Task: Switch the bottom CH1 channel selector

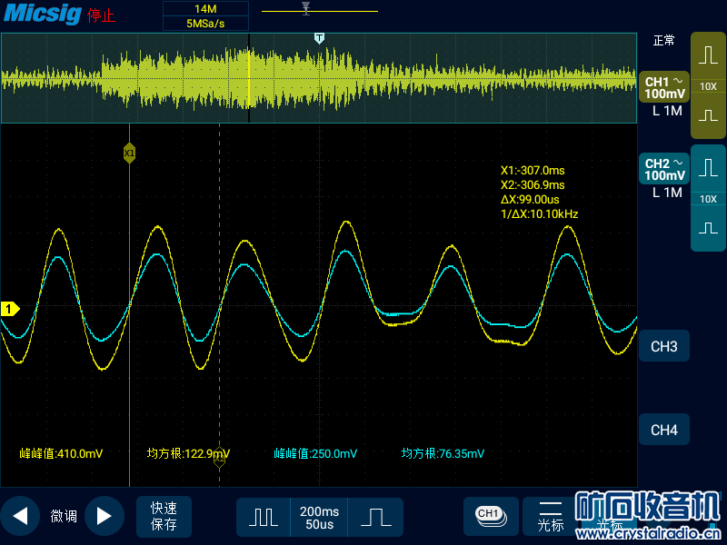Action: pyautogui.click(x=490, y=515)
